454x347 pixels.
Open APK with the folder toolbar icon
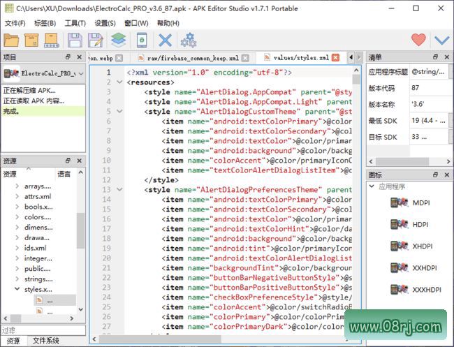pyautogui.click(x=11, y=40)
